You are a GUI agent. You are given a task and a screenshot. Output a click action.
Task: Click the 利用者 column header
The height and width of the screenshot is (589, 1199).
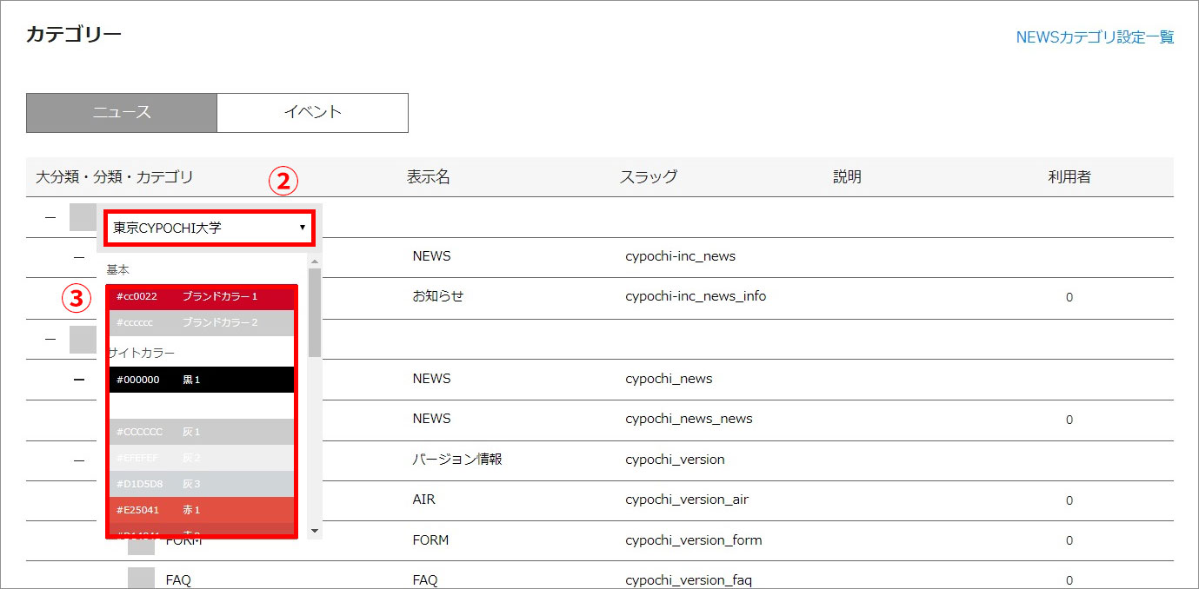(x=1069, y=177)
